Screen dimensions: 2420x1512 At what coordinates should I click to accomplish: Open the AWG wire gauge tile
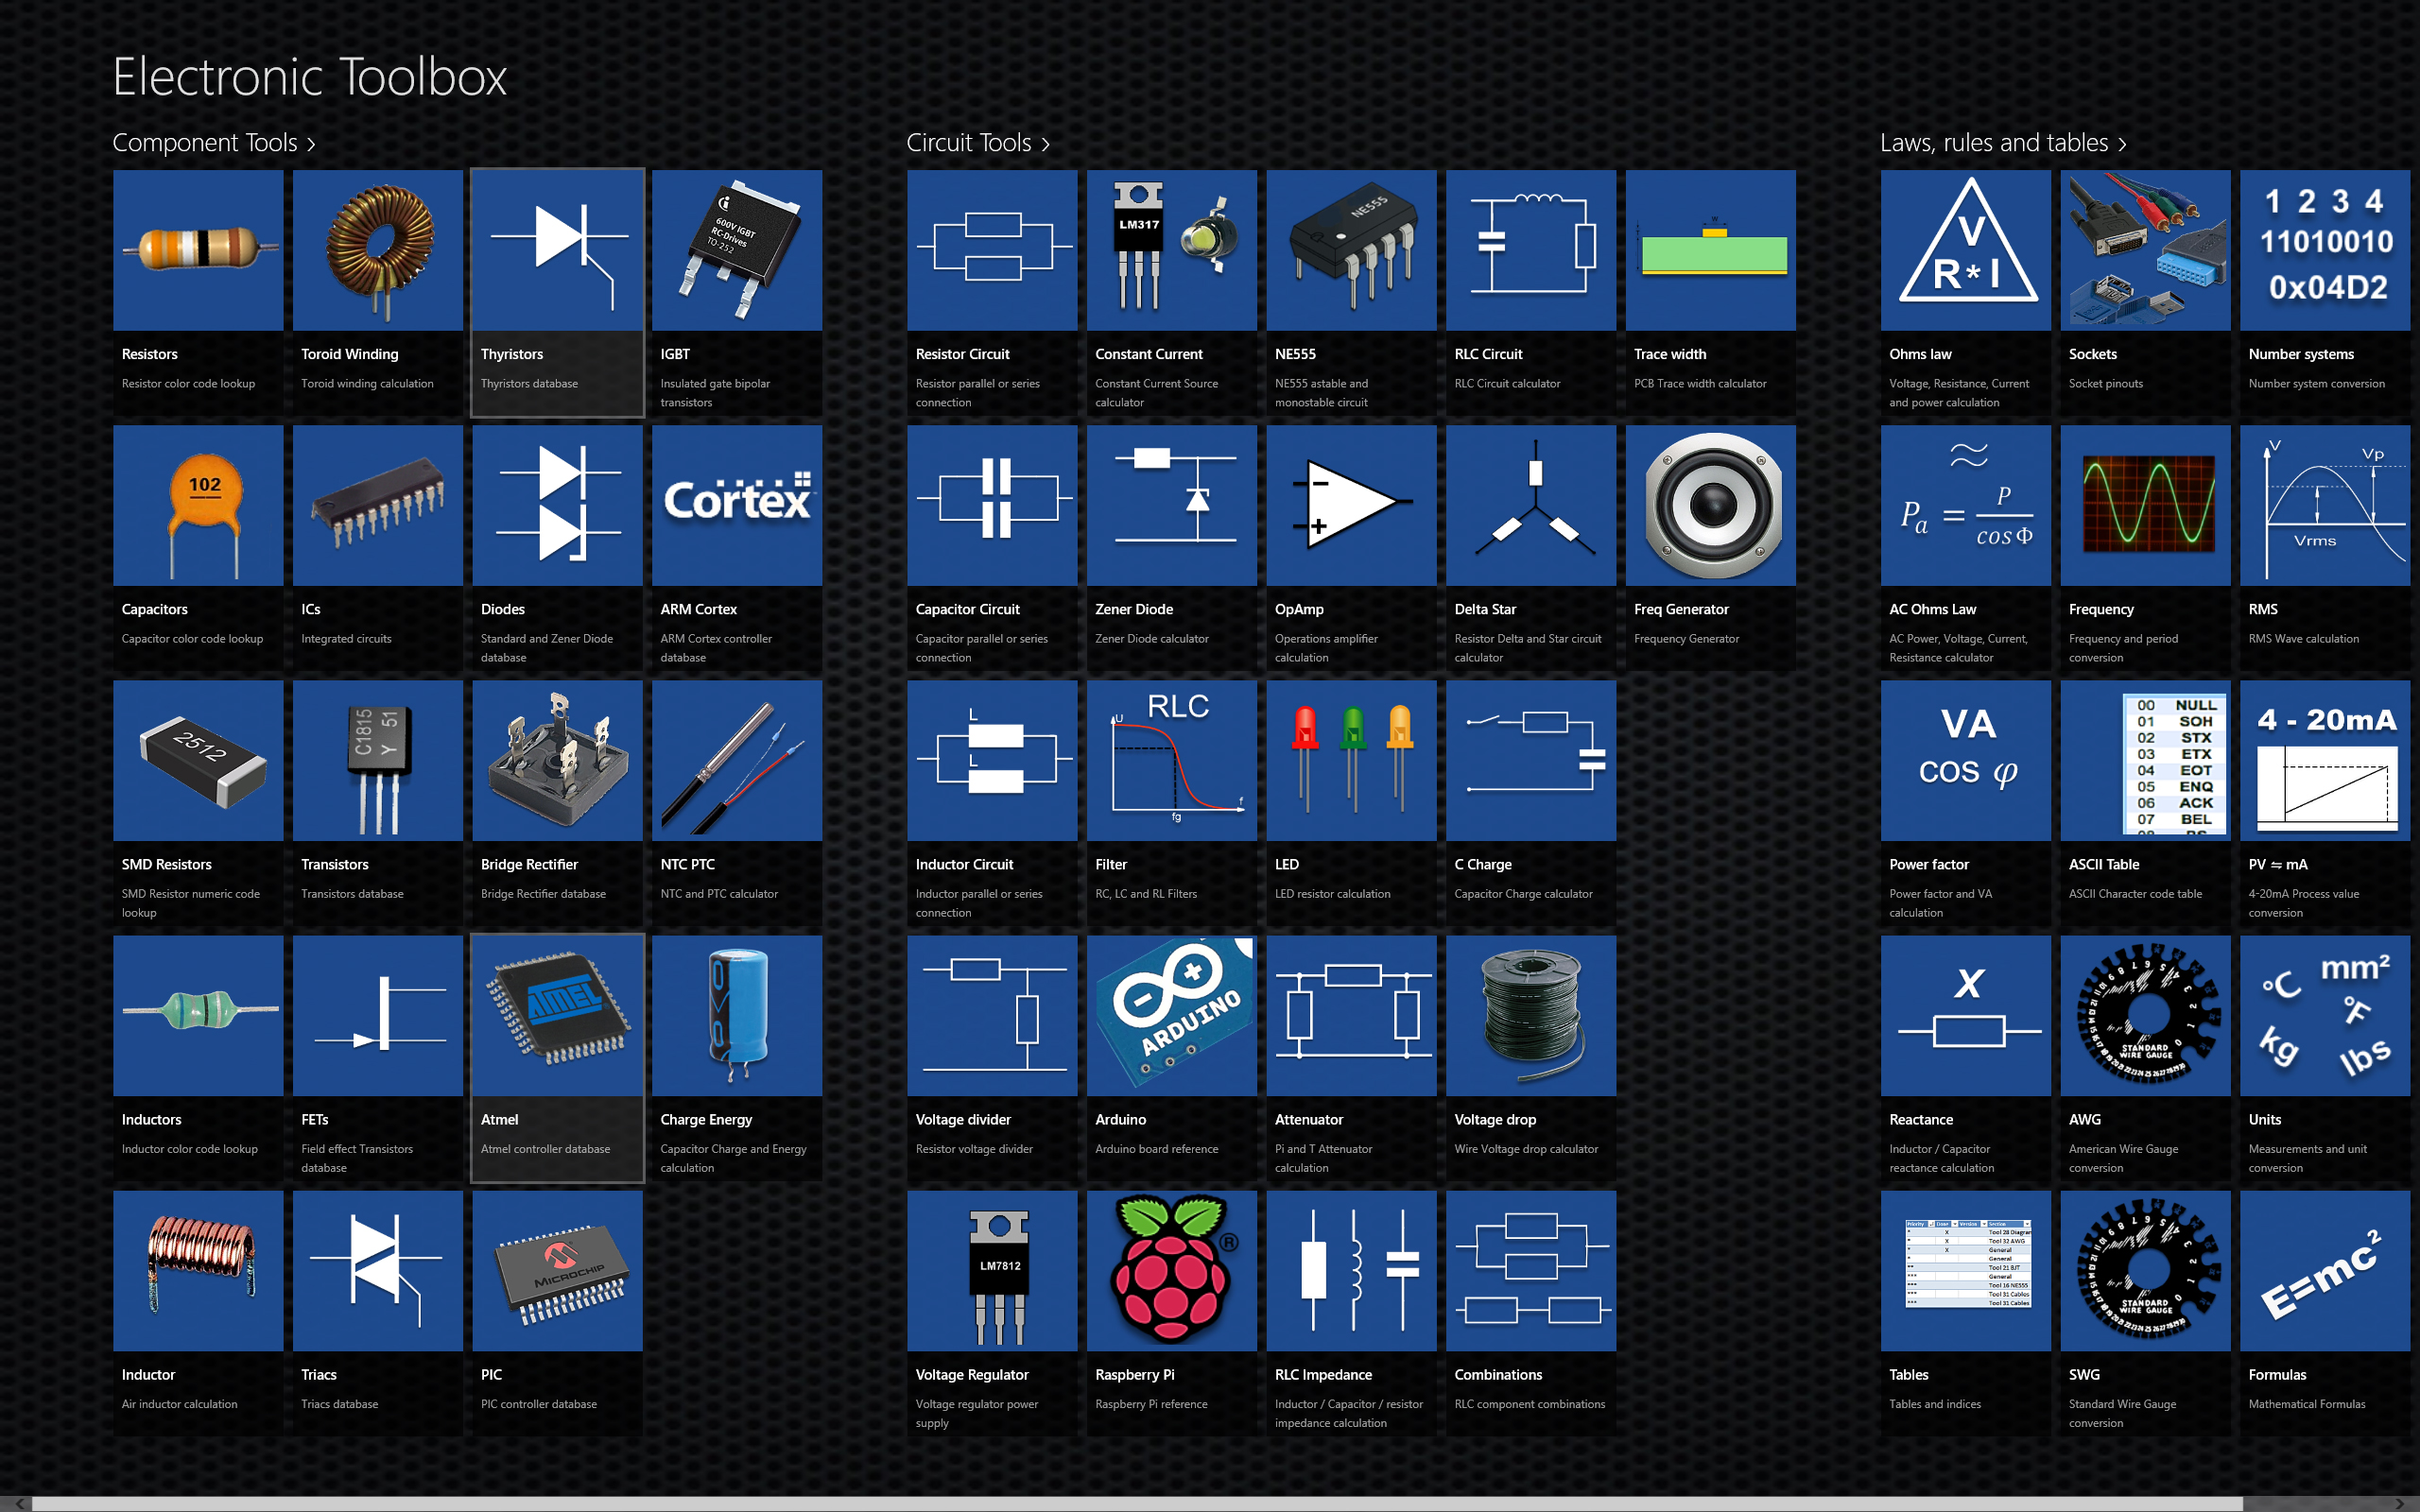2145,1015
